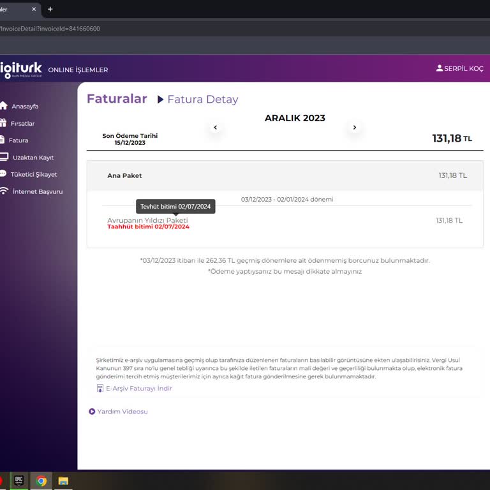Open İnternet Başvuru menu item
This screenshot has height=490, width=490.
[x=38, y=191]
